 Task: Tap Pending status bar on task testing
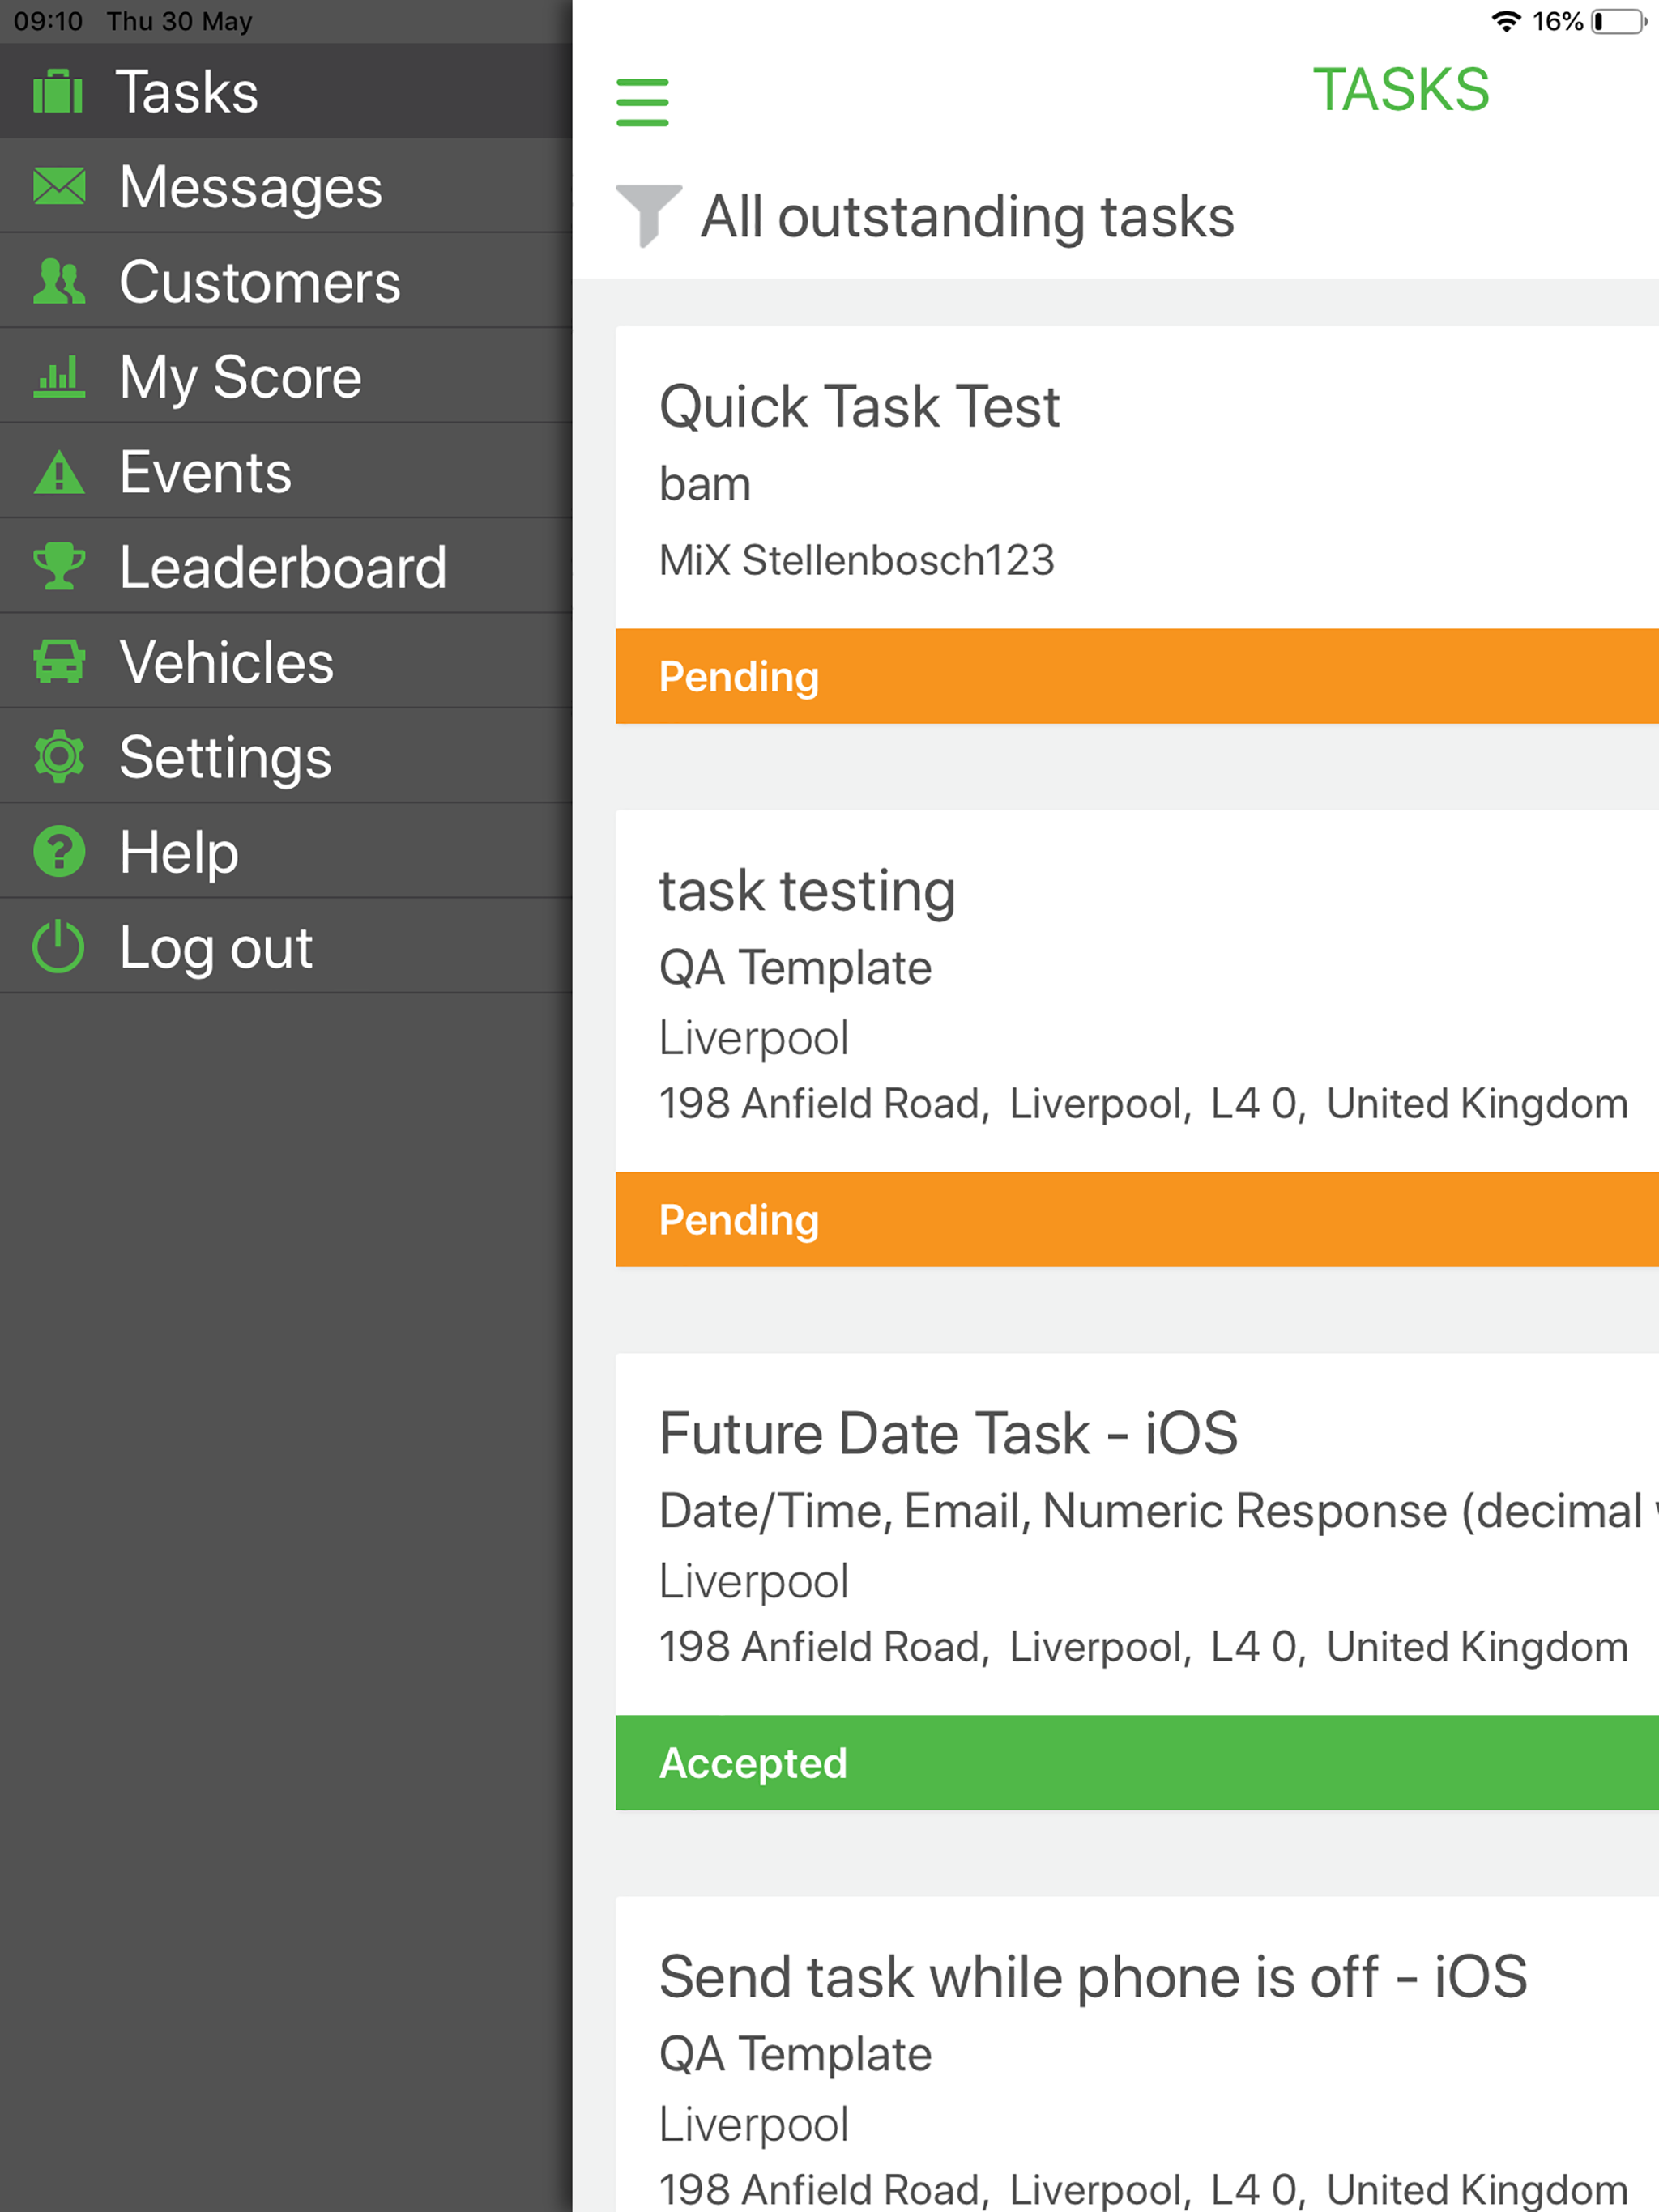(1137, 1219)
